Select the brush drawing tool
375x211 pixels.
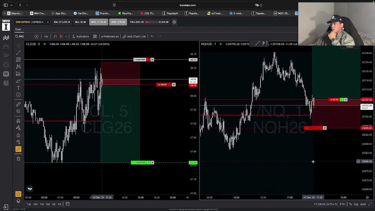[x=18, y=81]
